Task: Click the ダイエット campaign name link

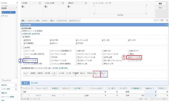Action: tap(39, 95)
